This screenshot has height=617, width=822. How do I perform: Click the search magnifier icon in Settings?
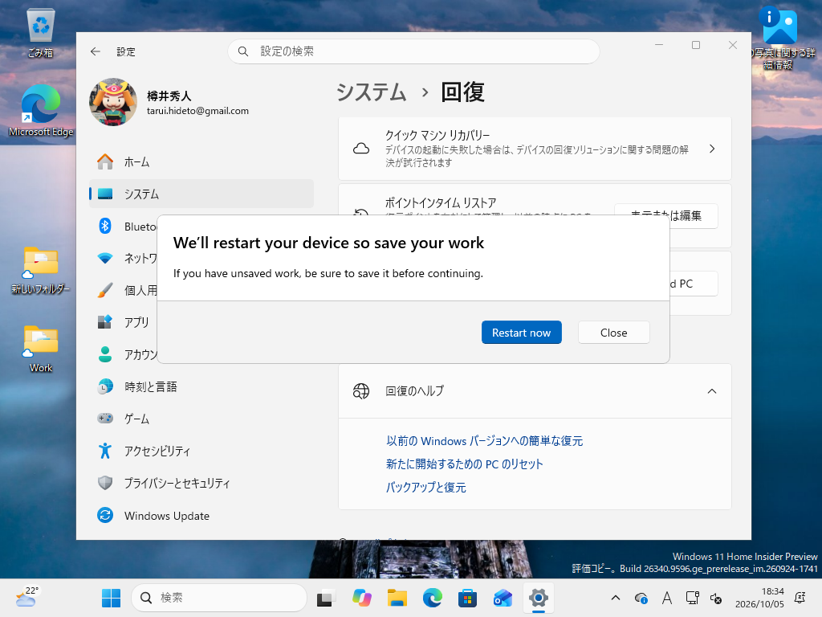pos(243,51)
